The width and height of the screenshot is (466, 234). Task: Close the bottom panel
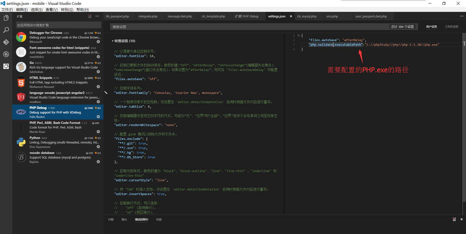tap(461, 219)
